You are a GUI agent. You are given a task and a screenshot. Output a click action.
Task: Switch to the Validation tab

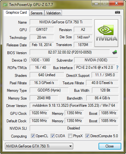(x=53, y=13)
